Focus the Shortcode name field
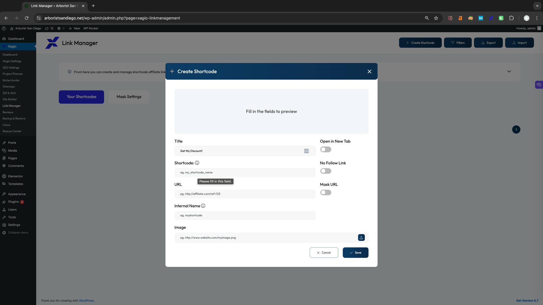Screen dimensions: 543x305 point(245,172)
